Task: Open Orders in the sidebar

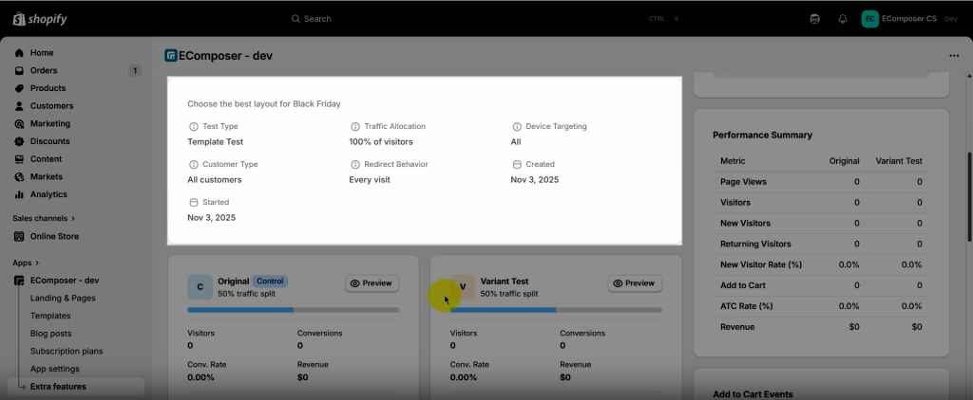Action: (x=44, y=70)
